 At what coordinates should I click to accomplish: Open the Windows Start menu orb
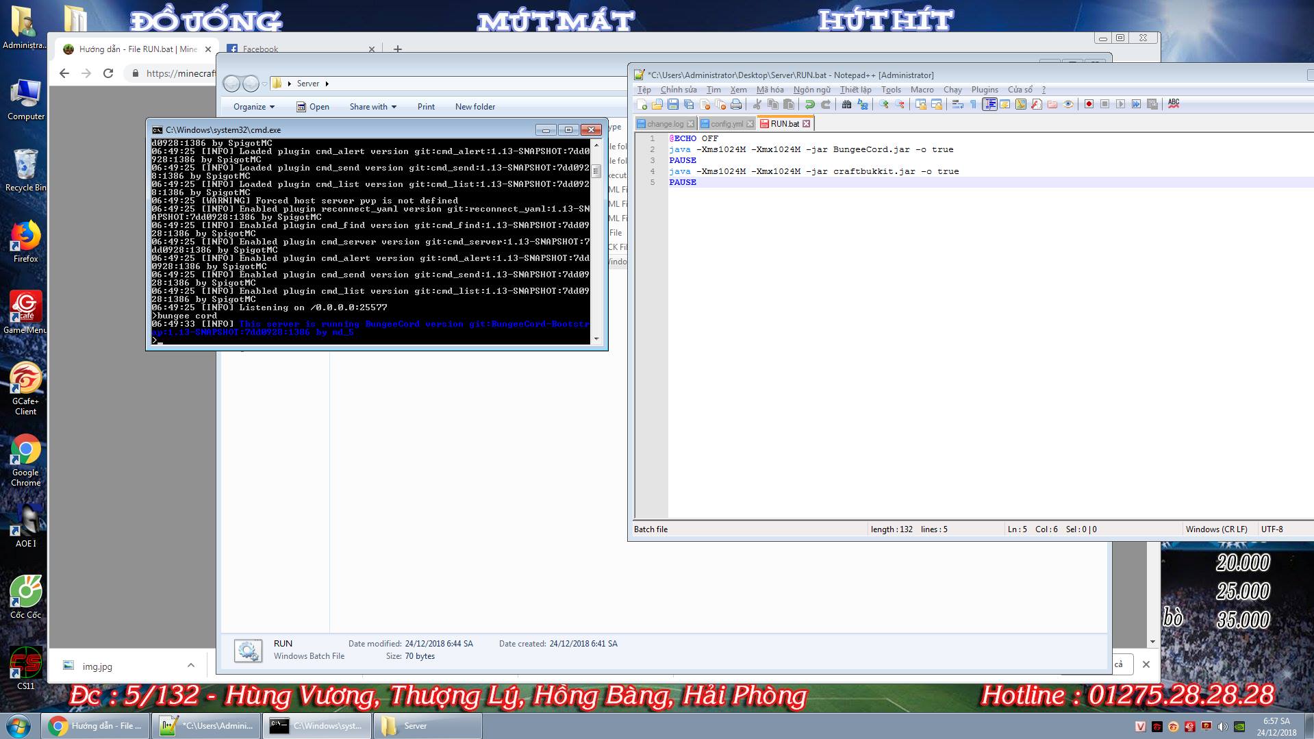point(18,726)
